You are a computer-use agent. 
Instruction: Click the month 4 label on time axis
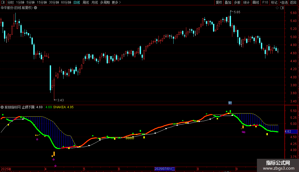[x=46, y=169]
